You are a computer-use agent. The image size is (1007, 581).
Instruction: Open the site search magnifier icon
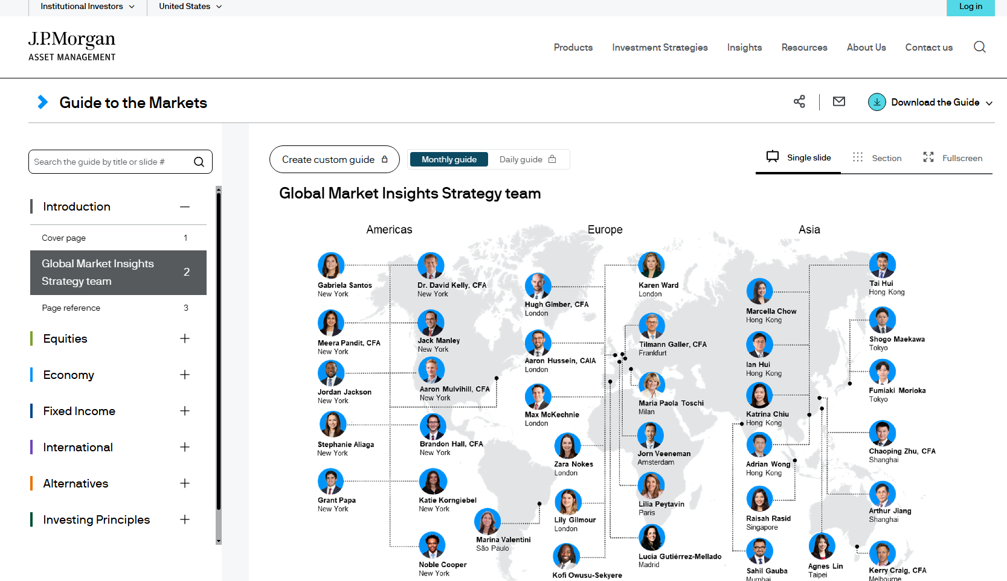click(980, 47)
